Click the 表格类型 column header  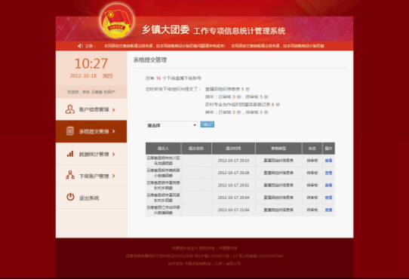pos(278,149)
